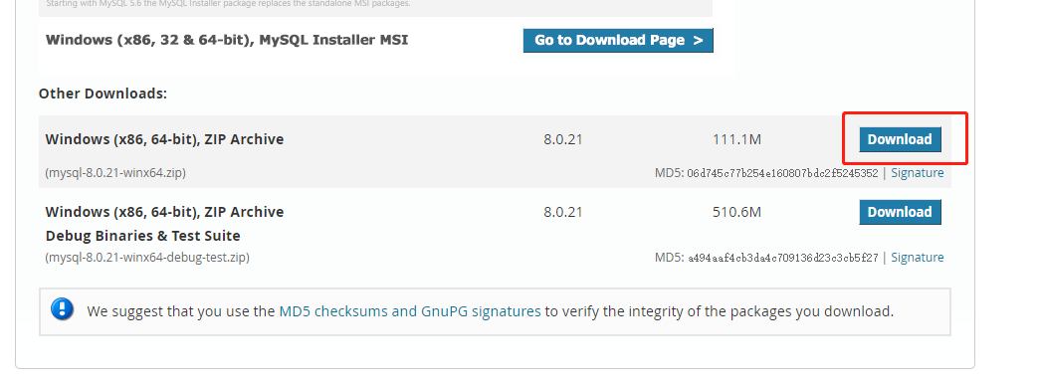Download the 510.6M Debug Binaries archive
The image size is (1039, 384).
click(900, 213)
